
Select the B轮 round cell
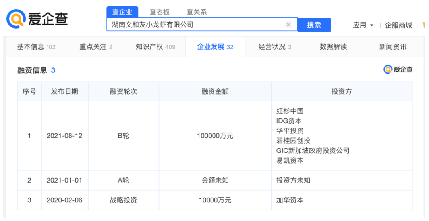(x=124, y=135)
